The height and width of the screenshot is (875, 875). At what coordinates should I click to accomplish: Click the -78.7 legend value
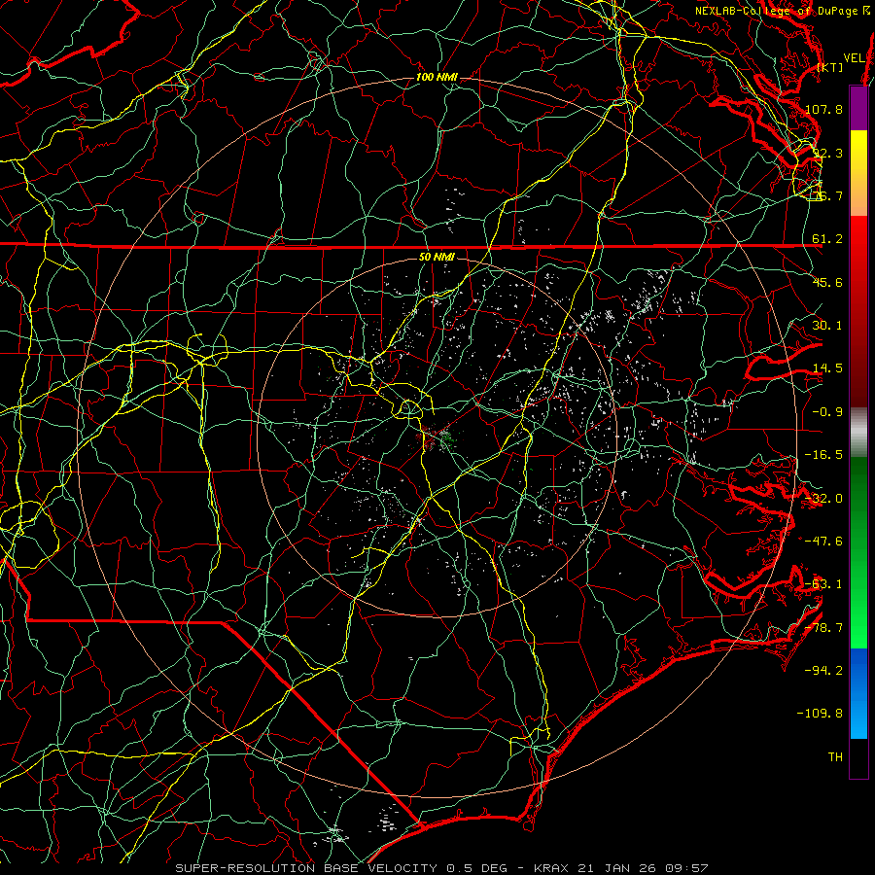(x=823, y=628)
